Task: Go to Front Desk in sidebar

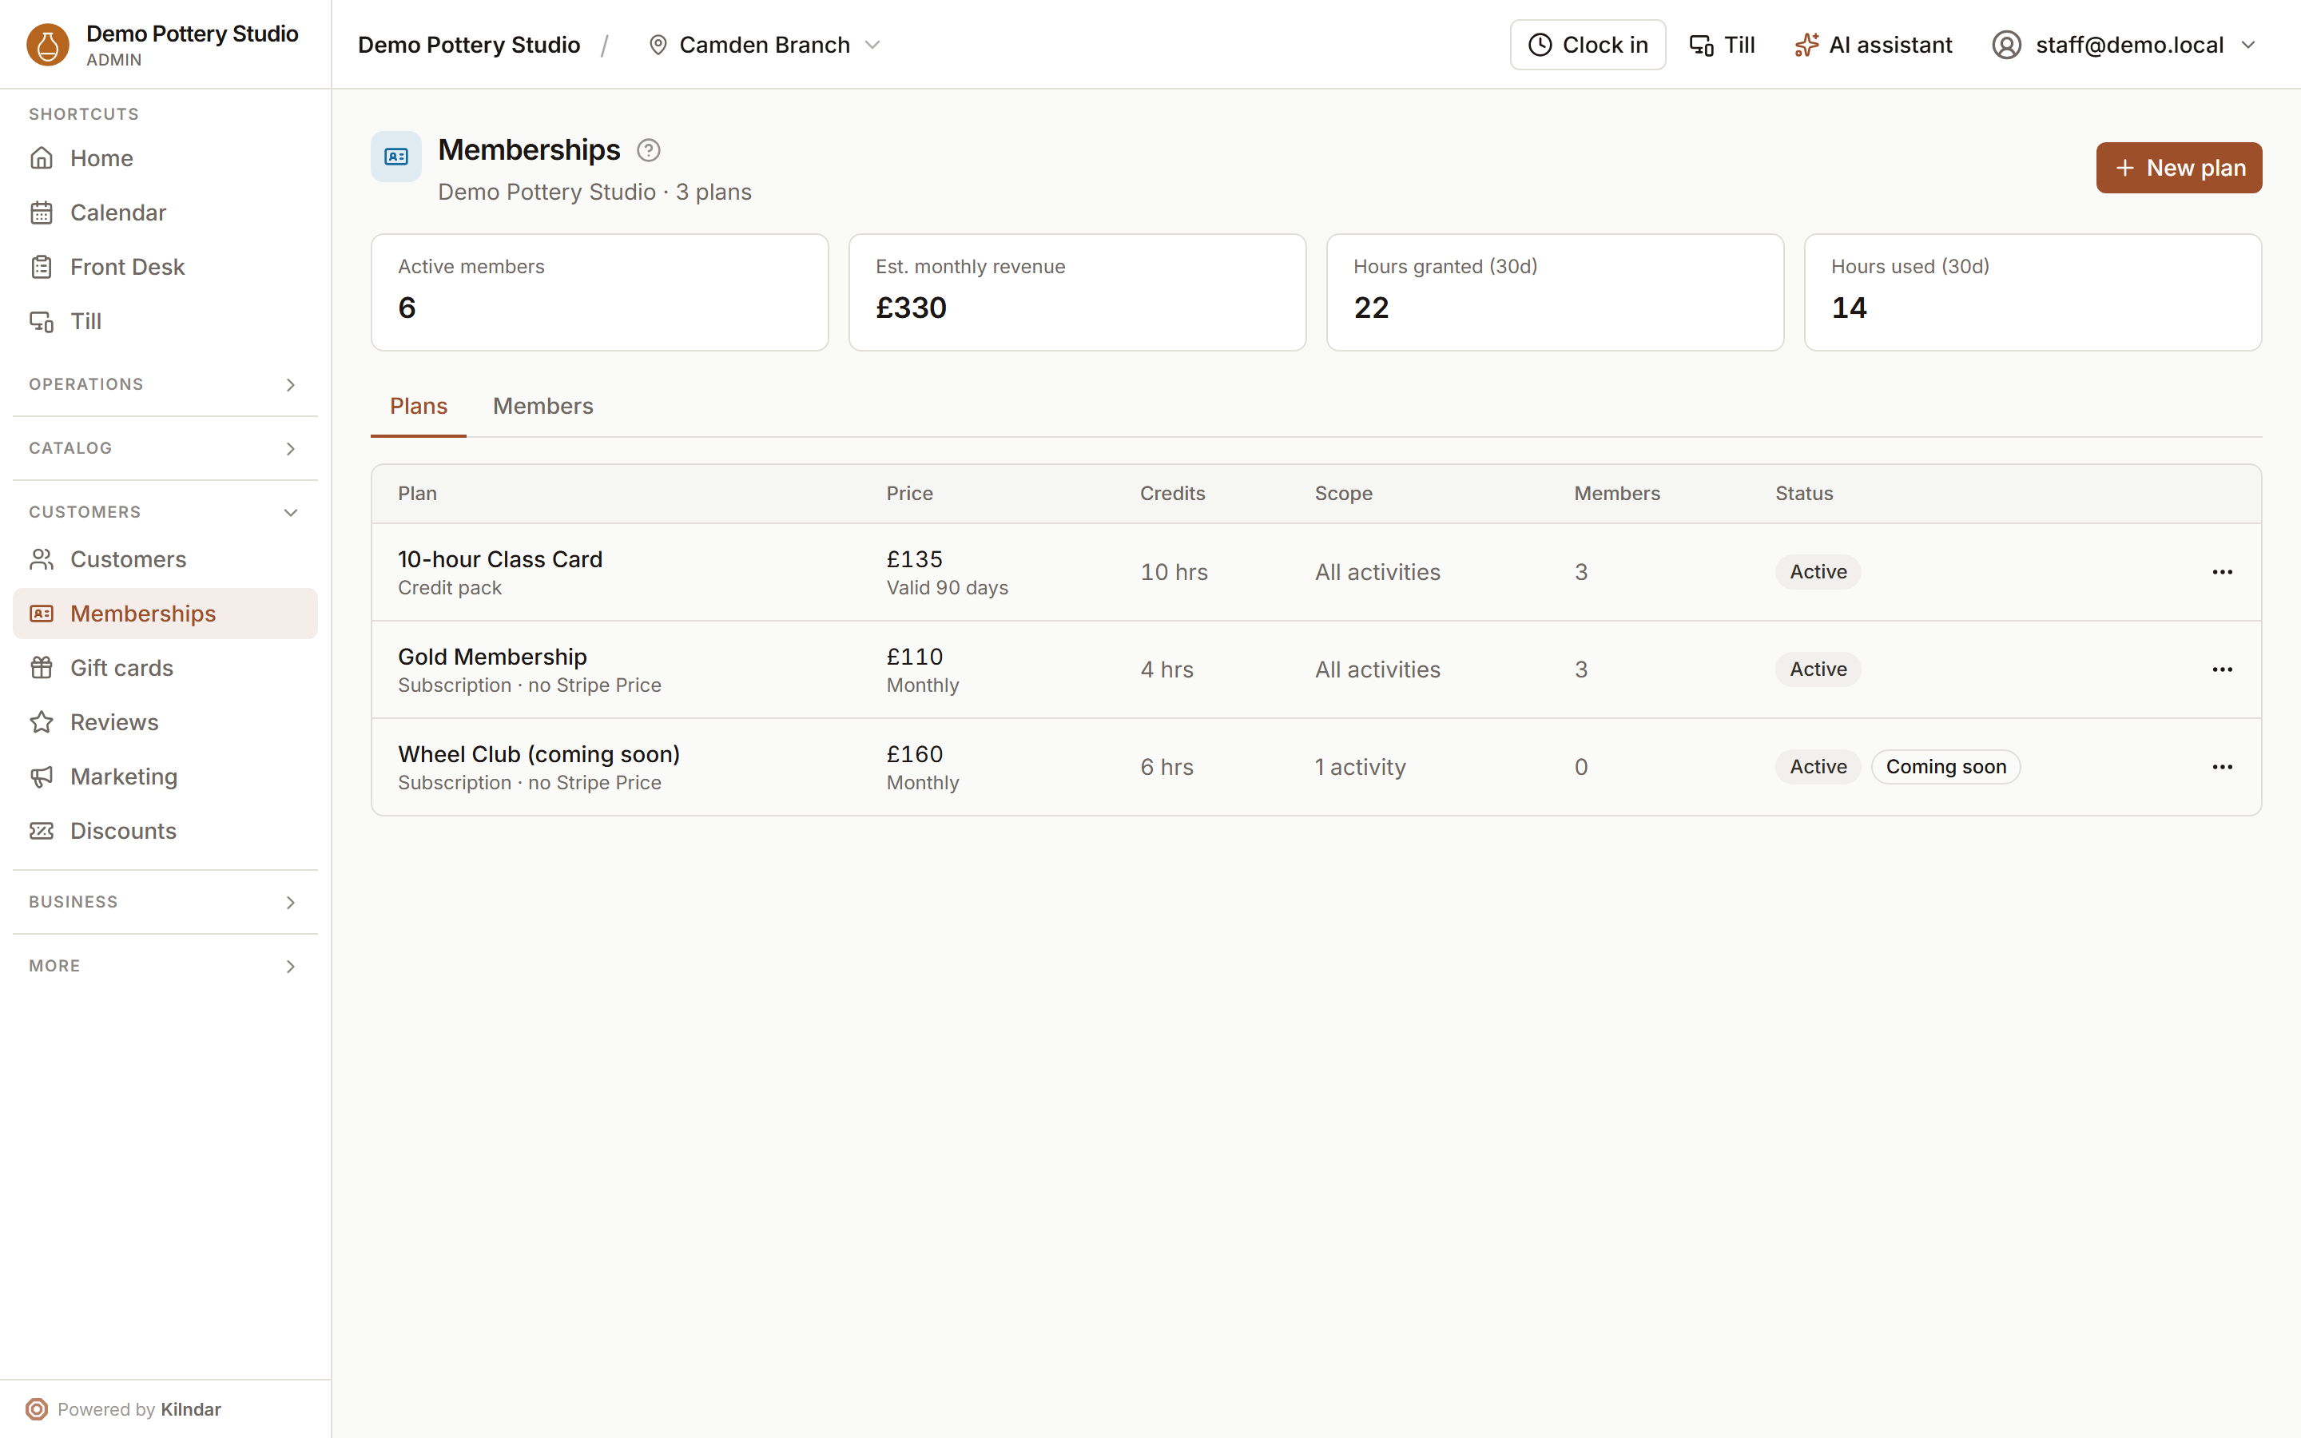Action: point(165,266)
